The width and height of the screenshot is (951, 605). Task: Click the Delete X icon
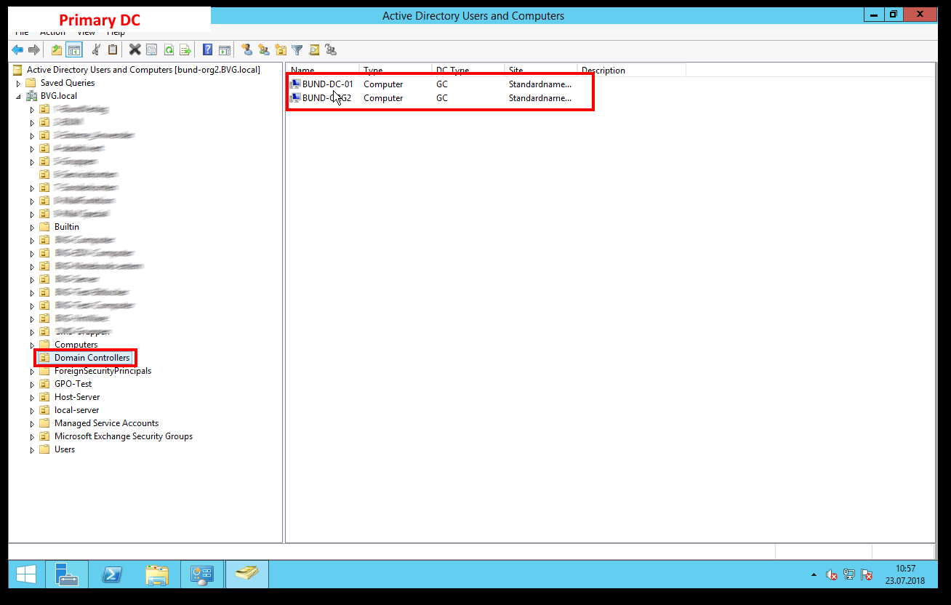click(x=135, y=49)
